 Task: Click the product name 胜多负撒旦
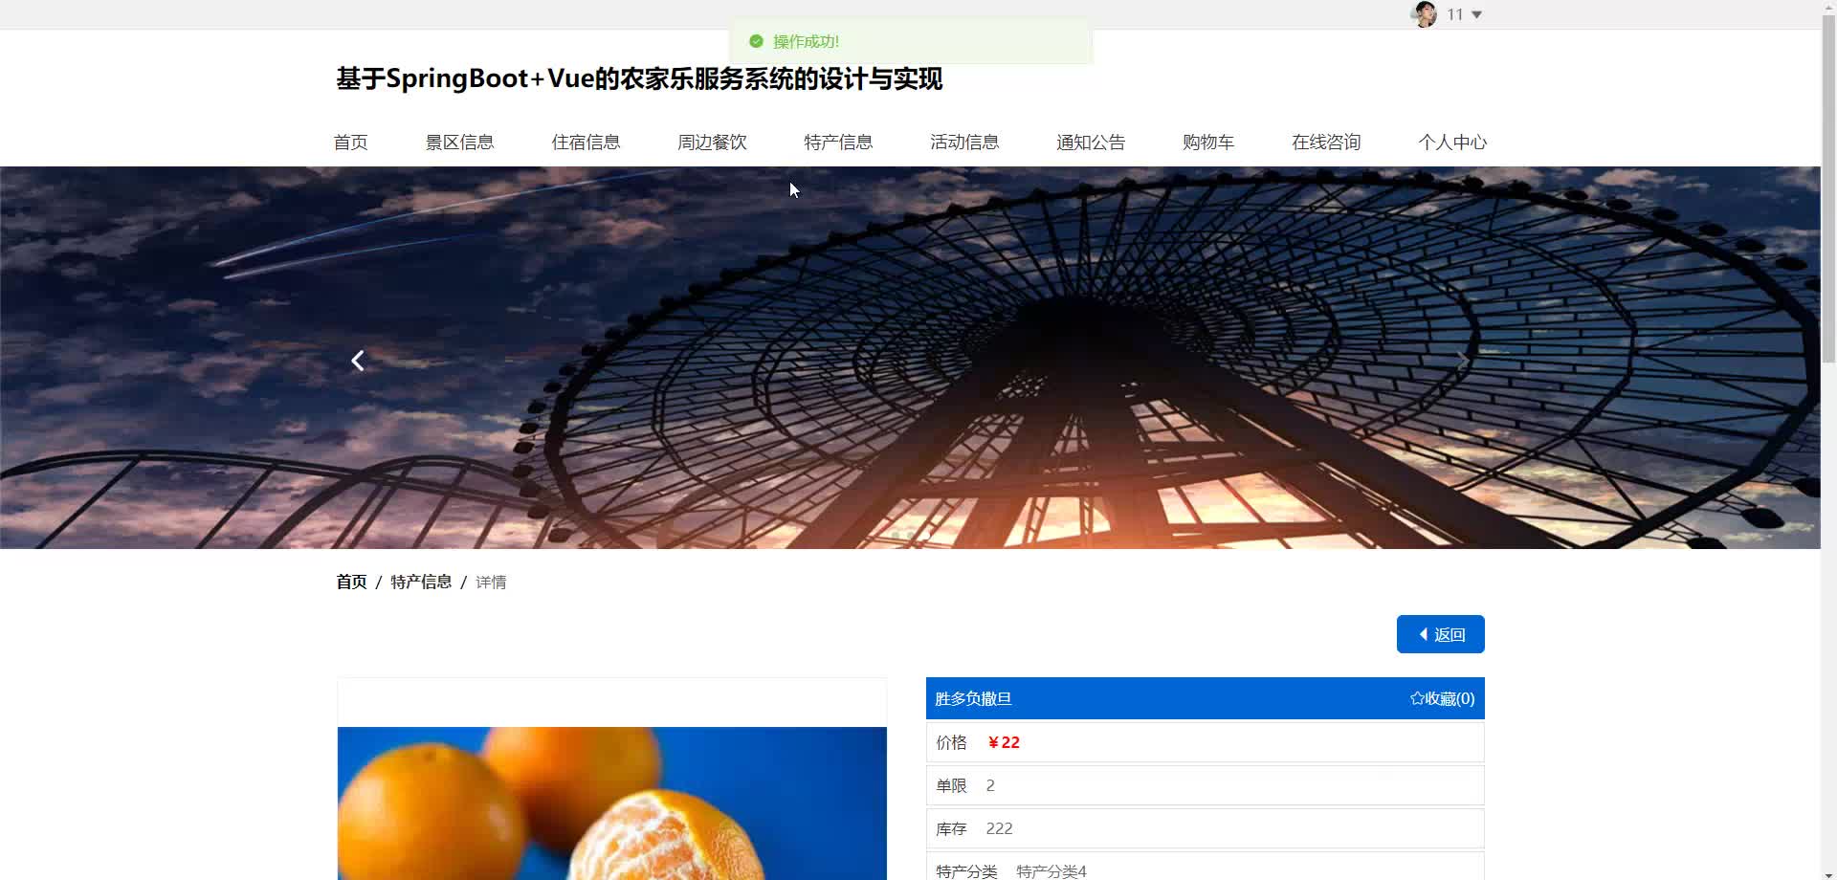pos(973,699)
